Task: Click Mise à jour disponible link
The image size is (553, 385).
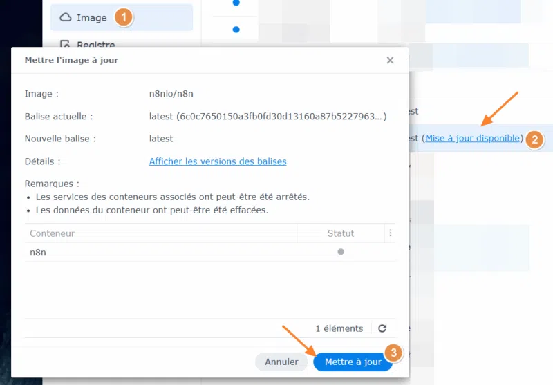Action: pos(473,138)
